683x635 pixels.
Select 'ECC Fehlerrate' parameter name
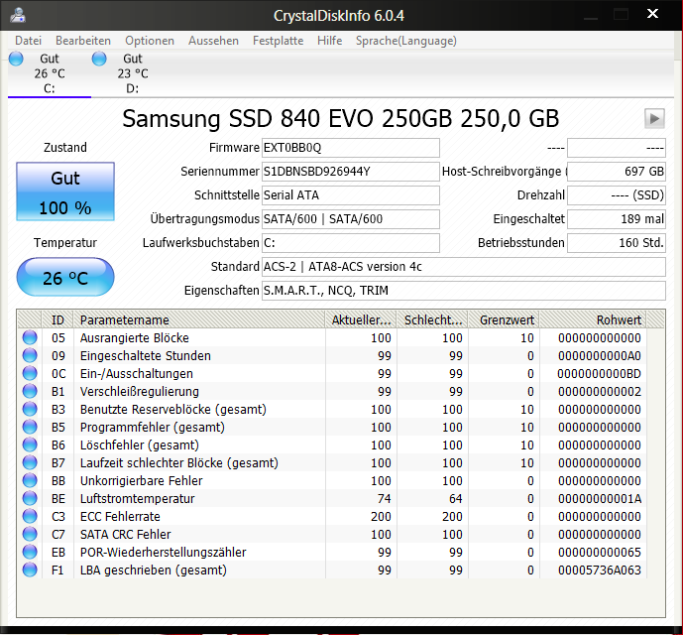[x=120, y=517]
